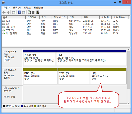Select the 디스크 1 disk icon
132x114 pixels.
pos(5,70)
